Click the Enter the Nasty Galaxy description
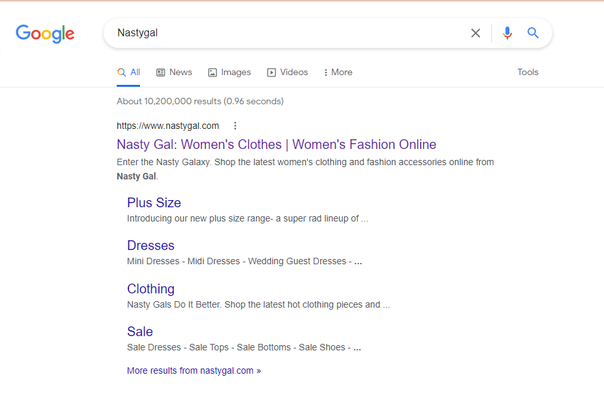604x397 pixels. pyautogui.click(x=305, y=169)
